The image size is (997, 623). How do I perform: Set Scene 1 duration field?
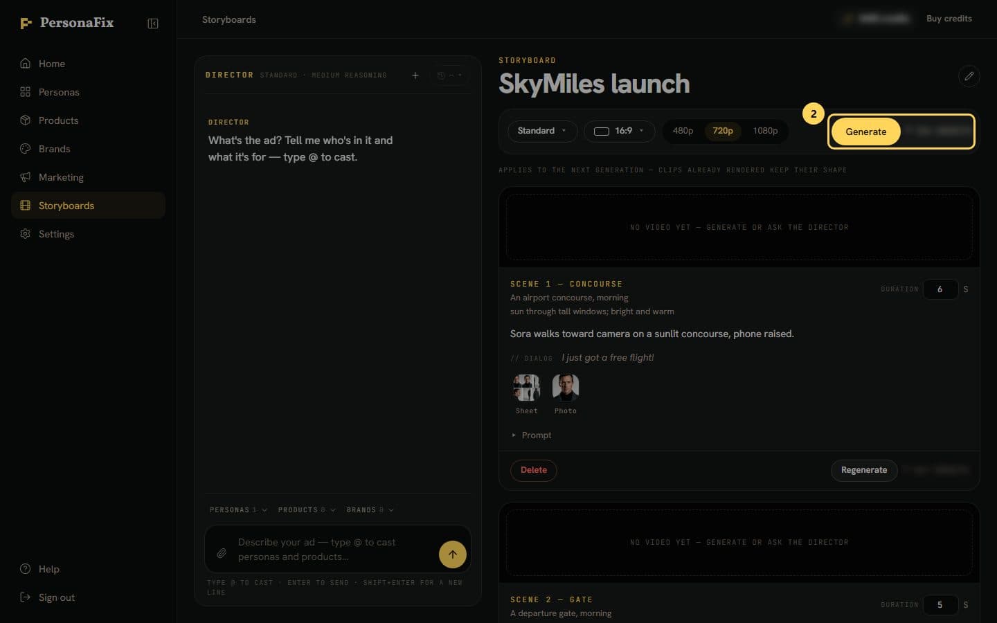coord(940,289)
